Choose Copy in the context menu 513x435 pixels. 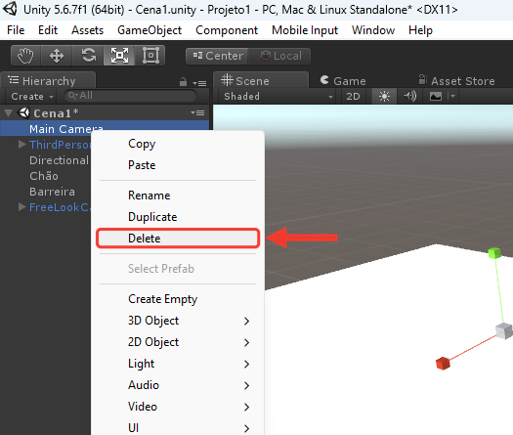(178, 144)
